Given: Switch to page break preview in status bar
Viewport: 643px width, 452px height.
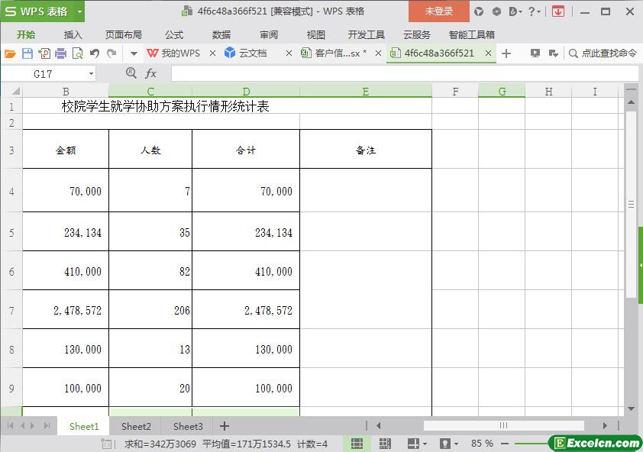Looking at the screenshot, I should pyautogui.click(x=385, y=444).
